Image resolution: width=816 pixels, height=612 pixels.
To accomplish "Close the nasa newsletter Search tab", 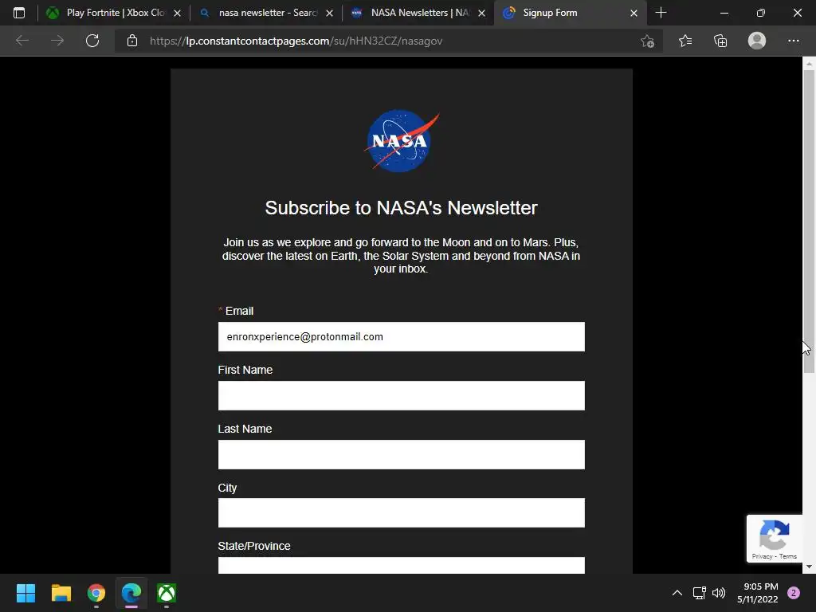I will [329, 13].
